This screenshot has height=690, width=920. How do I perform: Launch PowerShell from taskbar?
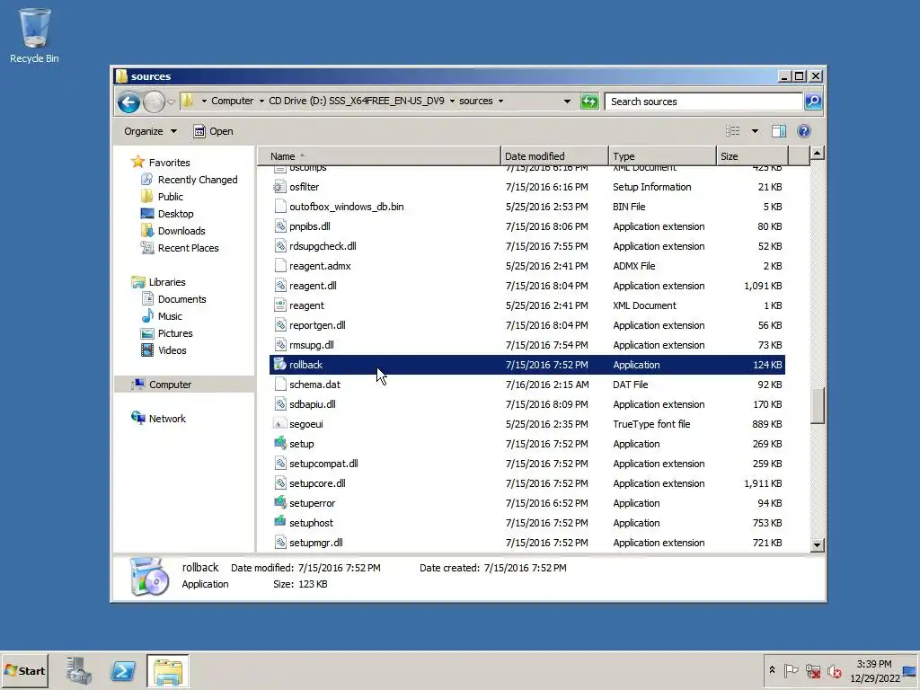(123, 670)
